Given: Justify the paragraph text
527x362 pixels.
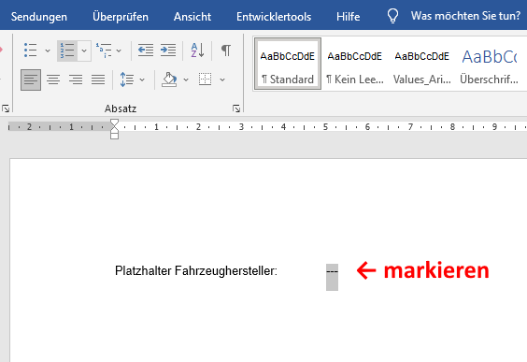Looking at the screenshot, I should 98,80.
